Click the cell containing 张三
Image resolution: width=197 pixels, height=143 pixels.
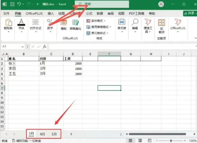pos(24,63)
